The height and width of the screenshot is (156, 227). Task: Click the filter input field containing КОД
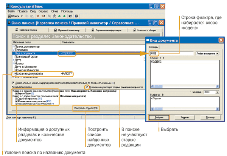tap(172, 53)
